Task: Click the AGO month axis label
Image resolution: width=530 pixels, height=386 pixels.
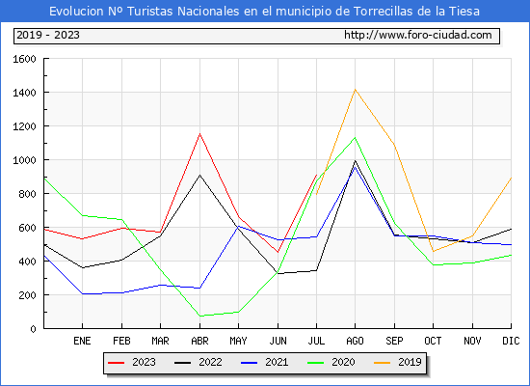Action: point(355,341)
